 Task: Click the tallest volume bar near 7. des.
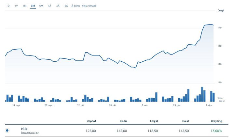[x=202, y=95]
